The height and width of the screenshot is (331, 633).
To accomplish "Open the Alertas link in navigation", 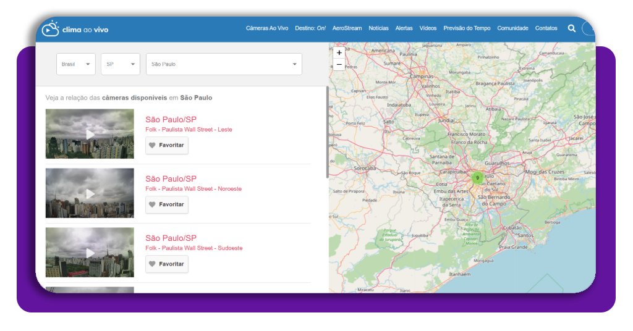I will point(404,28).
